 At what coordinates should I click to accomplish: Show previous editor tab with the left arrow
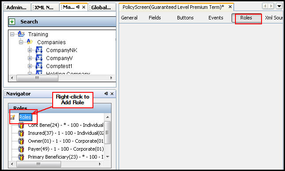click(x=265, y=6)
